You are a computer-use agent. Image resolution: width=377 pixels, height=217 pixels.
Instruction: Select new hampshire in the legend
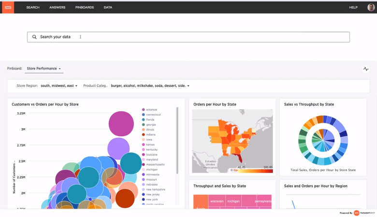[153, 189]
